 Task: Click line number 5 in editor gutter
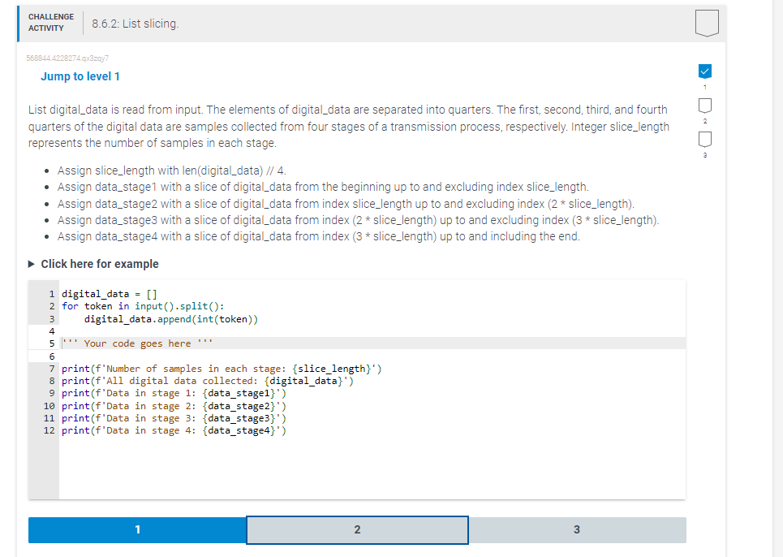(x=51, y=343)
